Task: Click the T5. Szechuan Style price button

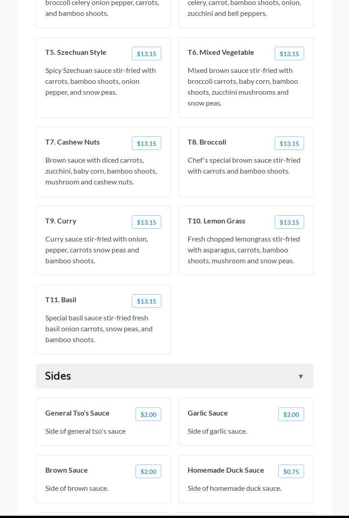Action: [x=146, y=53]
